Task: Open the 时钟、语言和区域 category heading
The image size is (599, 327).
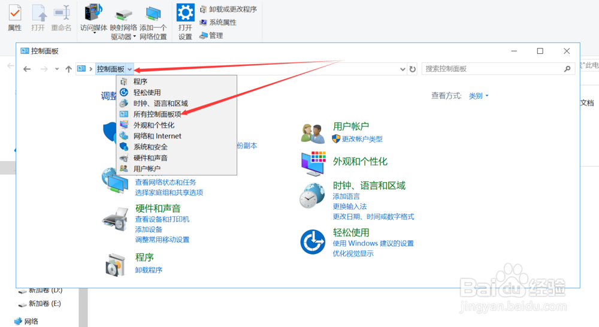Action: tap(369, 186)
